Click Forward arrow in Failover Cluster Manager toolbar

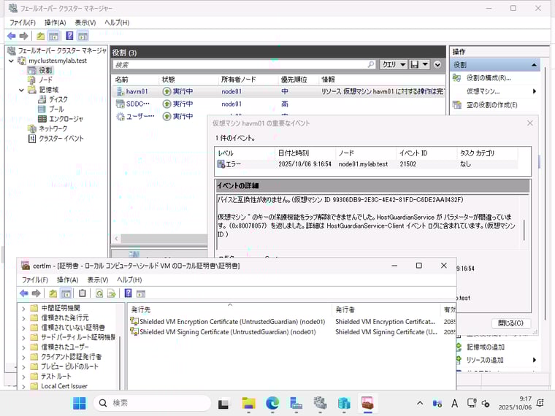pos(23,36)
